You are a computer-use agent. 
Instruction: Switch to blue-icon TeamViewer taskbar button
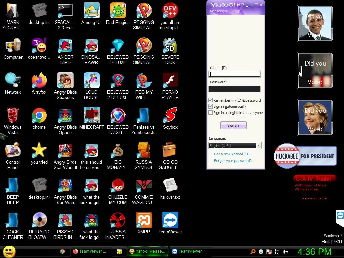(190, 251)
